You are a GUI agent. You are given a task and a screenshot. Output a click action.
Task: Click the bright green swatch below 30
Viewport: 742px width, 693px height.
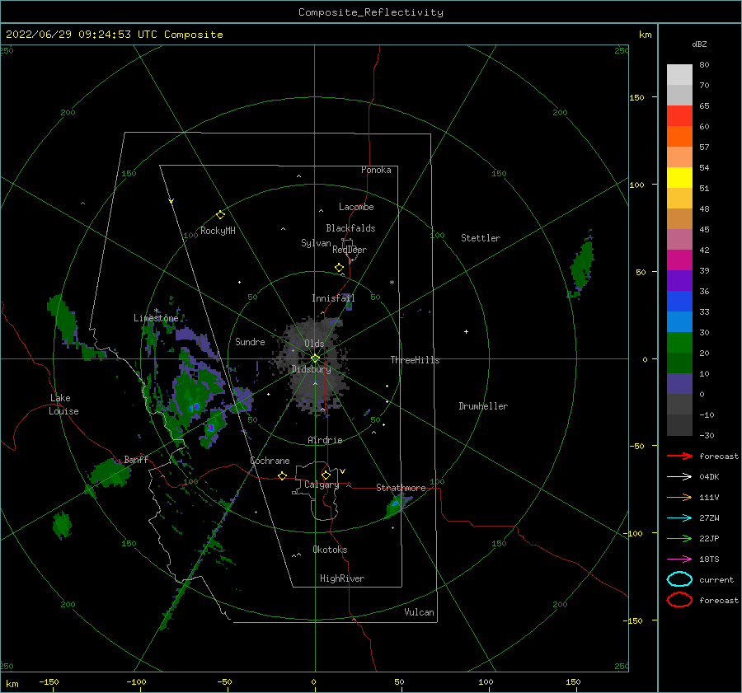pos(679,343)
